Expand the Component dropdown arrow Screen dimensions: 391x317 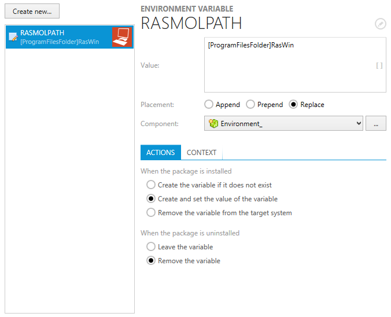click(359, 124)
